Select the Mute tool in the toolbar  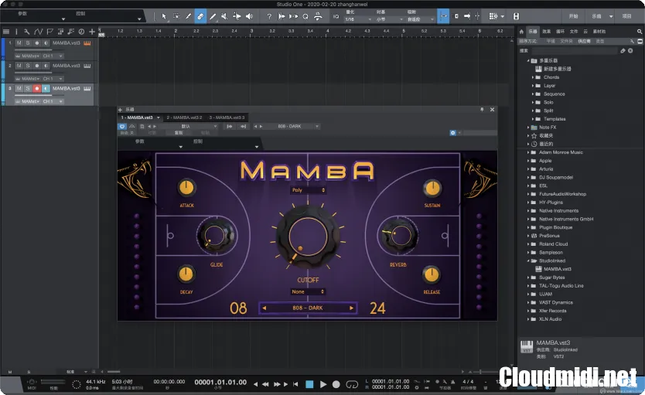click(225, 15)
